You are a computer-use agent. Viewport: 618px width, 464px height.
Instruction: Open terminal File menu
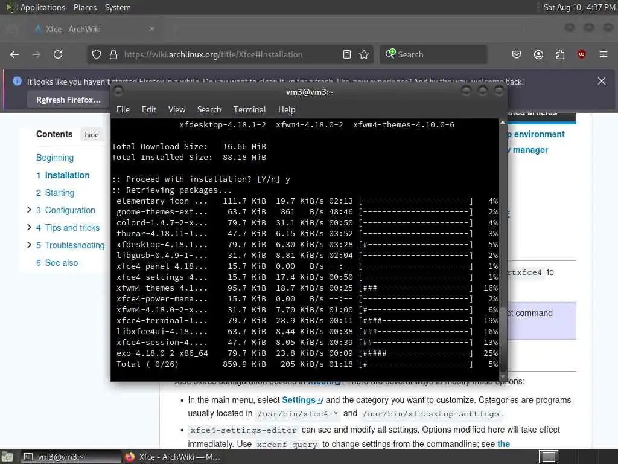123,110
